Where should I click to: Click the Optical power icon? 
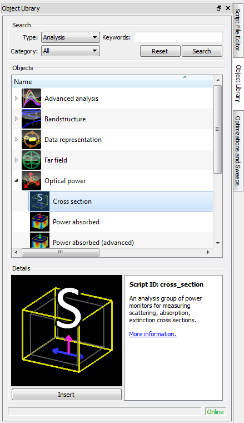click(31, 180)
